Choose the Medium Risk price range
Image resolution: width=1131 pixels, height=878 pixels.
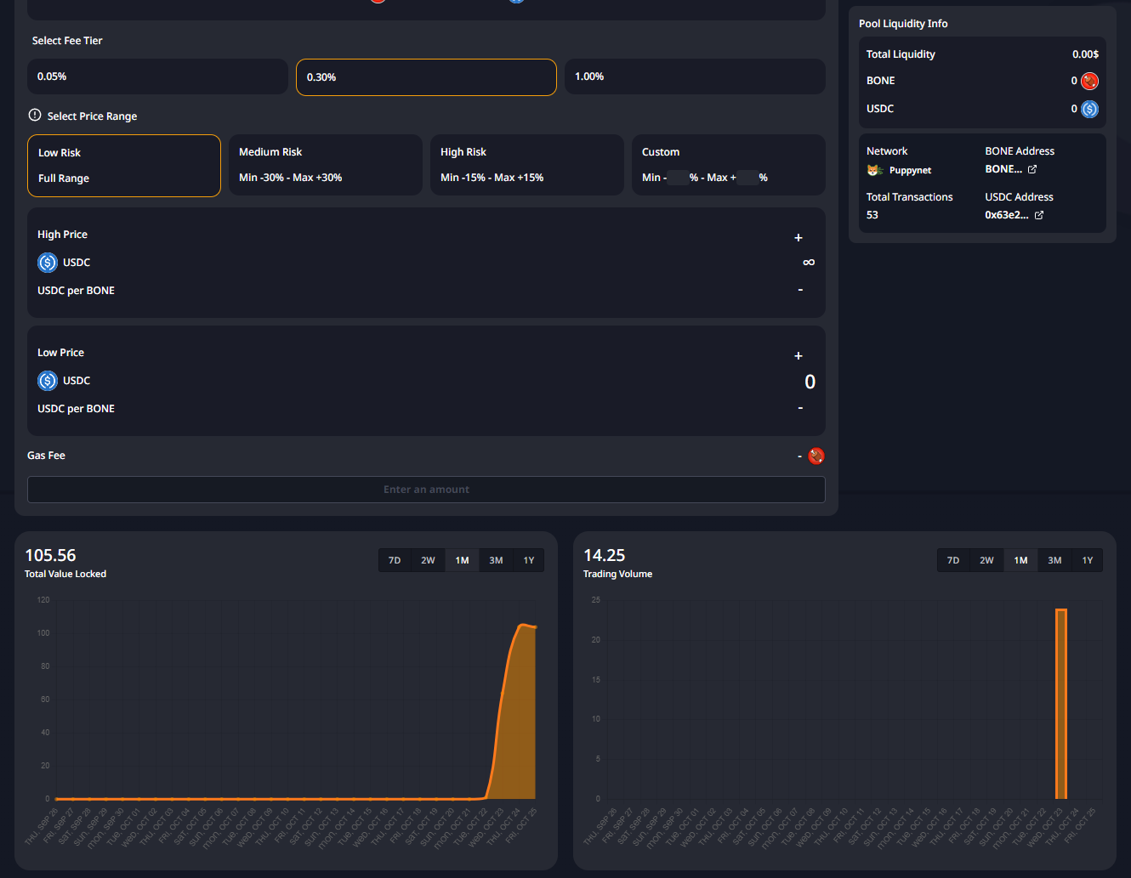pyautogui.click(x=325, y=165)
